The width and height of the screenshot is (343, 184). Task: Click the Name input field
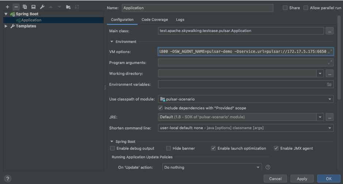coord(197,8)
